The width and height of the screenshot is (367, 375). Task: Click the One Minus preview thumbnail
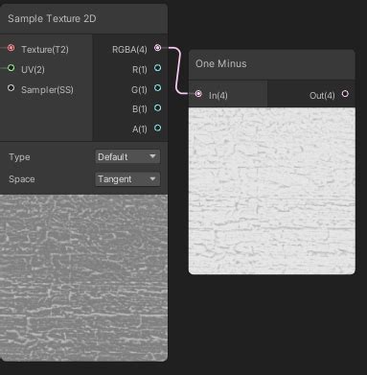(272, 191)
